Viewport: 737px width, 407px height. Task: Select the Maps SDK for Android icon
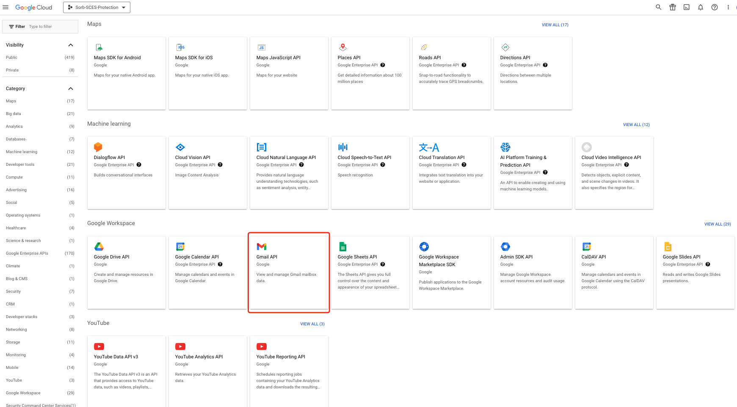click(x=99, y=47)
